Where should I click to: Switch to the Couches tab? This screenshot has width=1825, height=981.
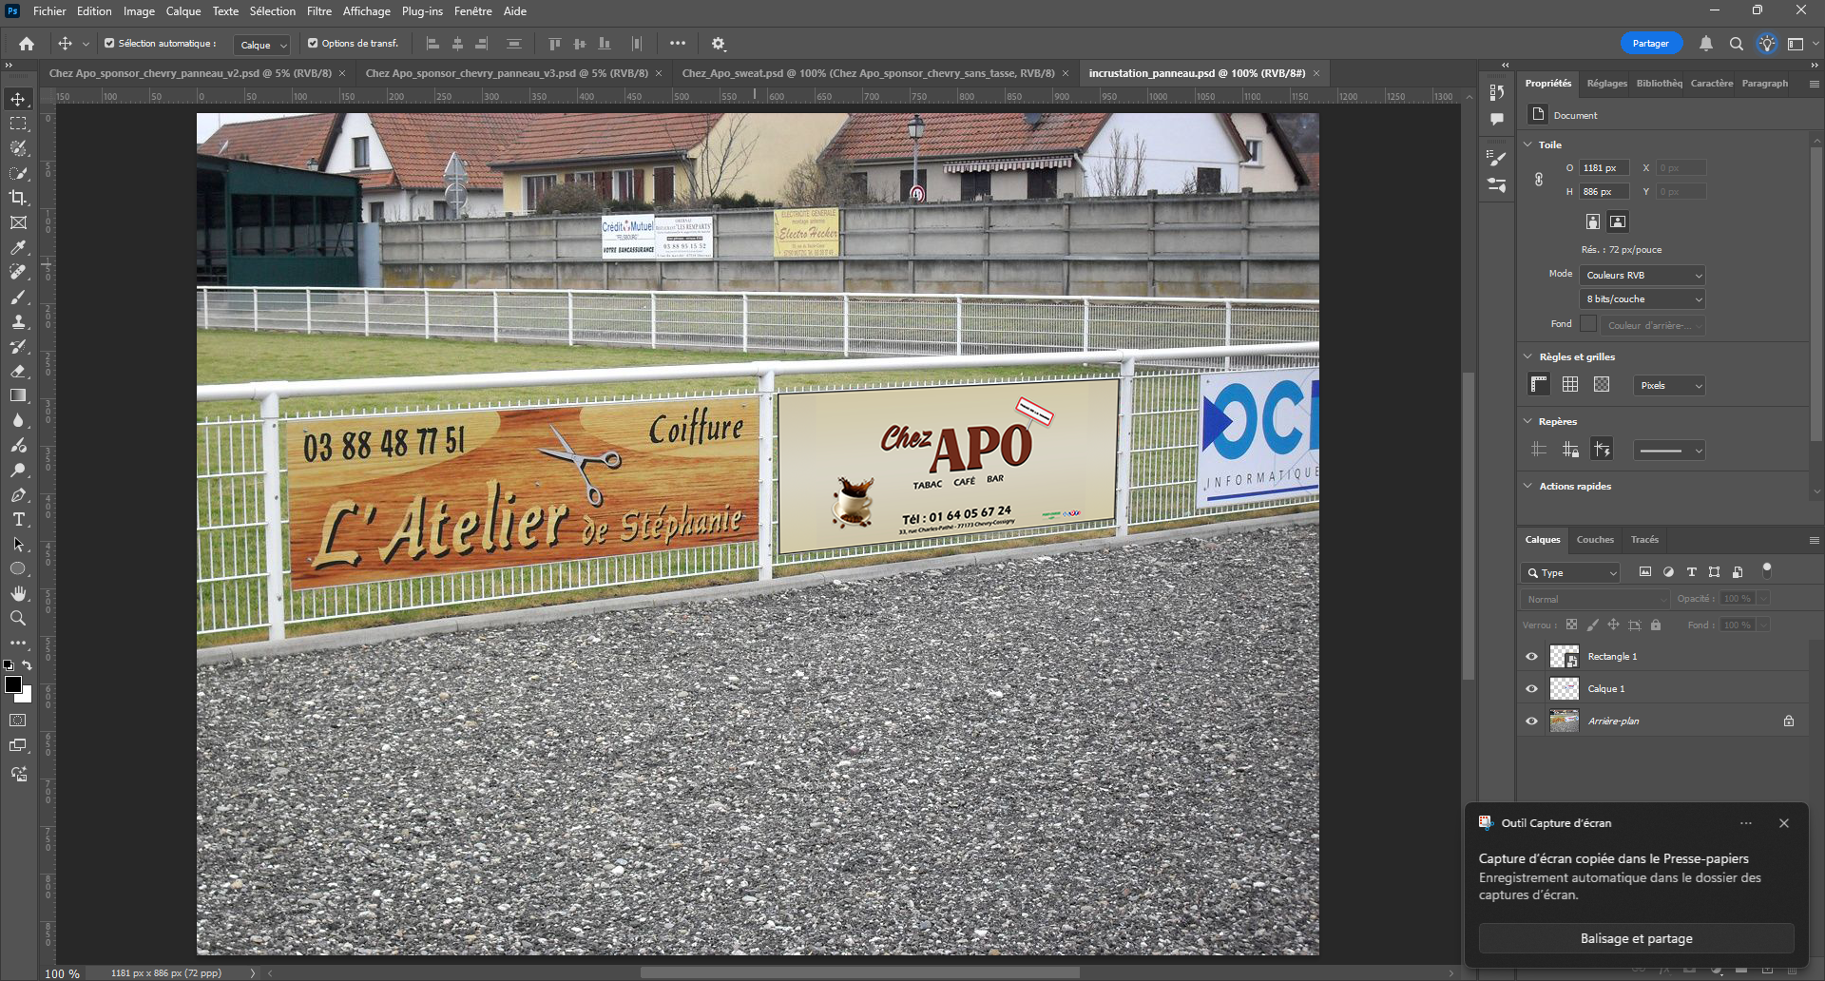coord(1595,540)
